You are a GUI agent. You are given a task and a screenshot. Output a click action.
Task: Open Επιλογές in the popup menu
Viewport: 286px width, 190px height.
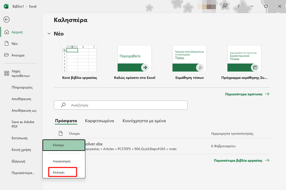point(63,172)
